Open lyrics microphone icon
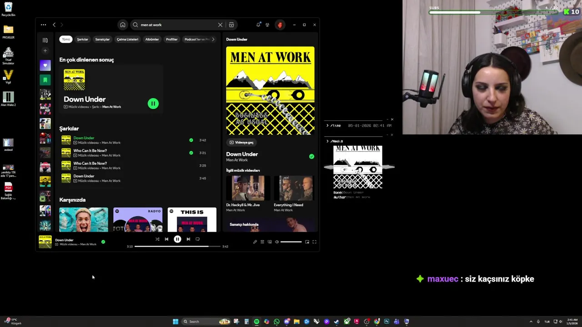582x327 pixels. pos(255,242)
